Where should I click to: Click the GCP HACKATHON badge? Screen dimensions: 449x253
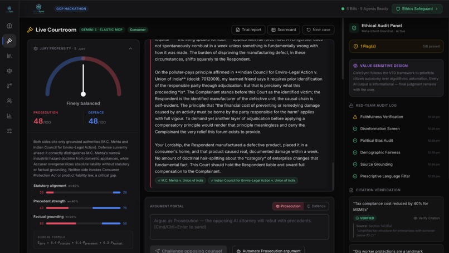(x=71, y=9)
